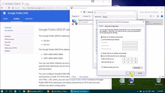Viewport: 165px width, 93px height.
Task: Open the HOME tab on Google page
Action: click(x=5, y=19)
